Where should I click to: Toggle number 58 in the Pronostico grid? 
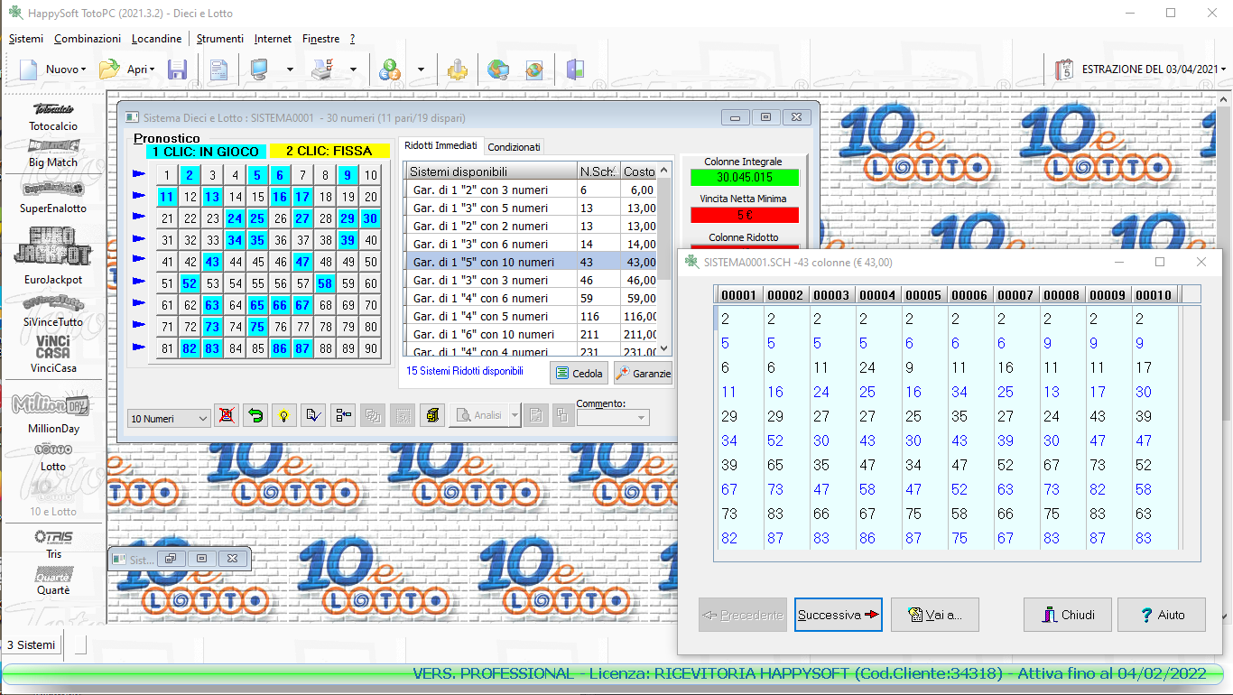(325, 283)
